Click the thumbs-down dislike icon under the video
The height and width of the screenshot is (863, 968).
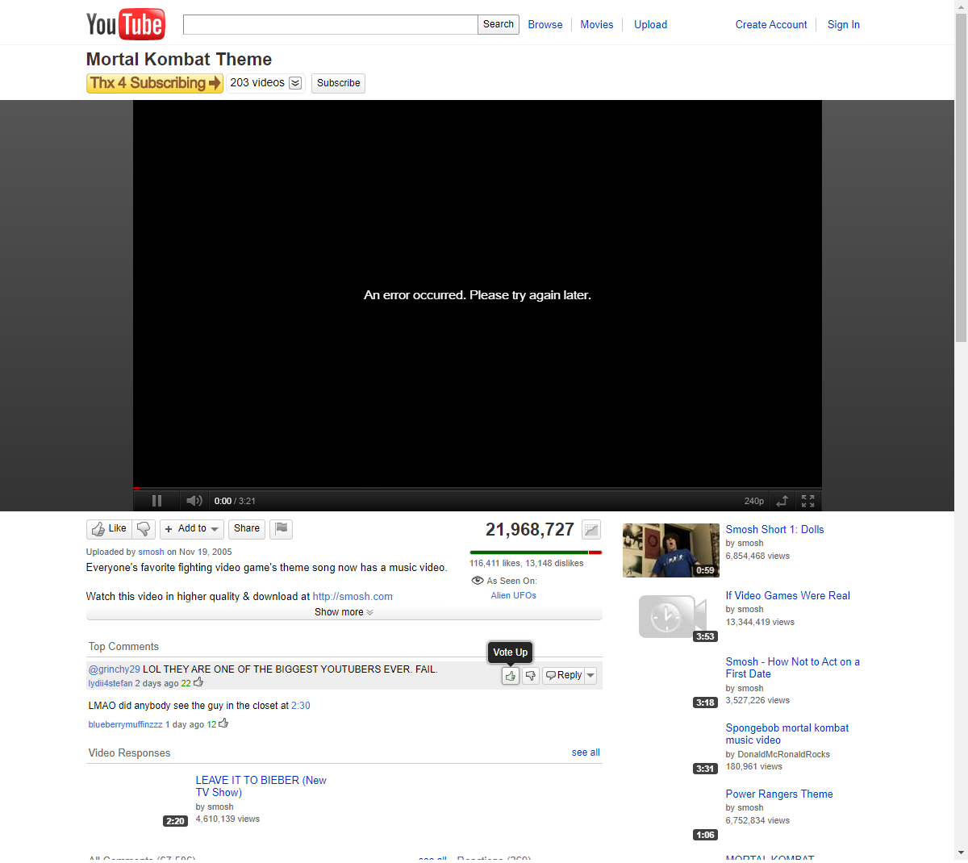(144, 529)
